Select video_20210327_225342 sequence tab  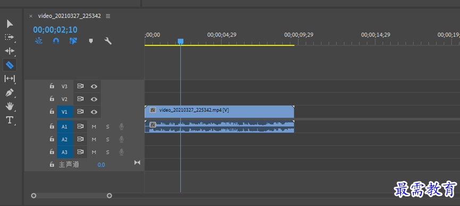coord(70,16)
